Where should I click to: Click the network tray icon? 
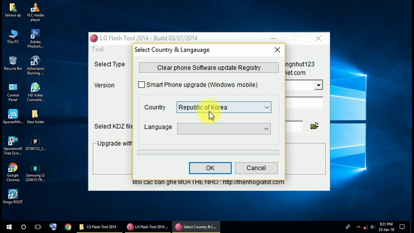tap(365, 227)
